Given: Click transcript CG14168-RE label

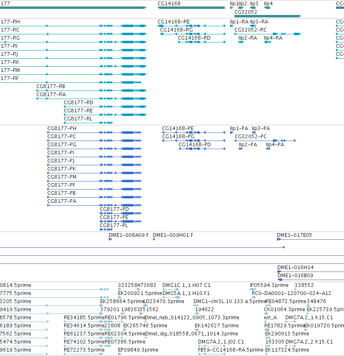Looking at the screenshot, I should point(174,22).
